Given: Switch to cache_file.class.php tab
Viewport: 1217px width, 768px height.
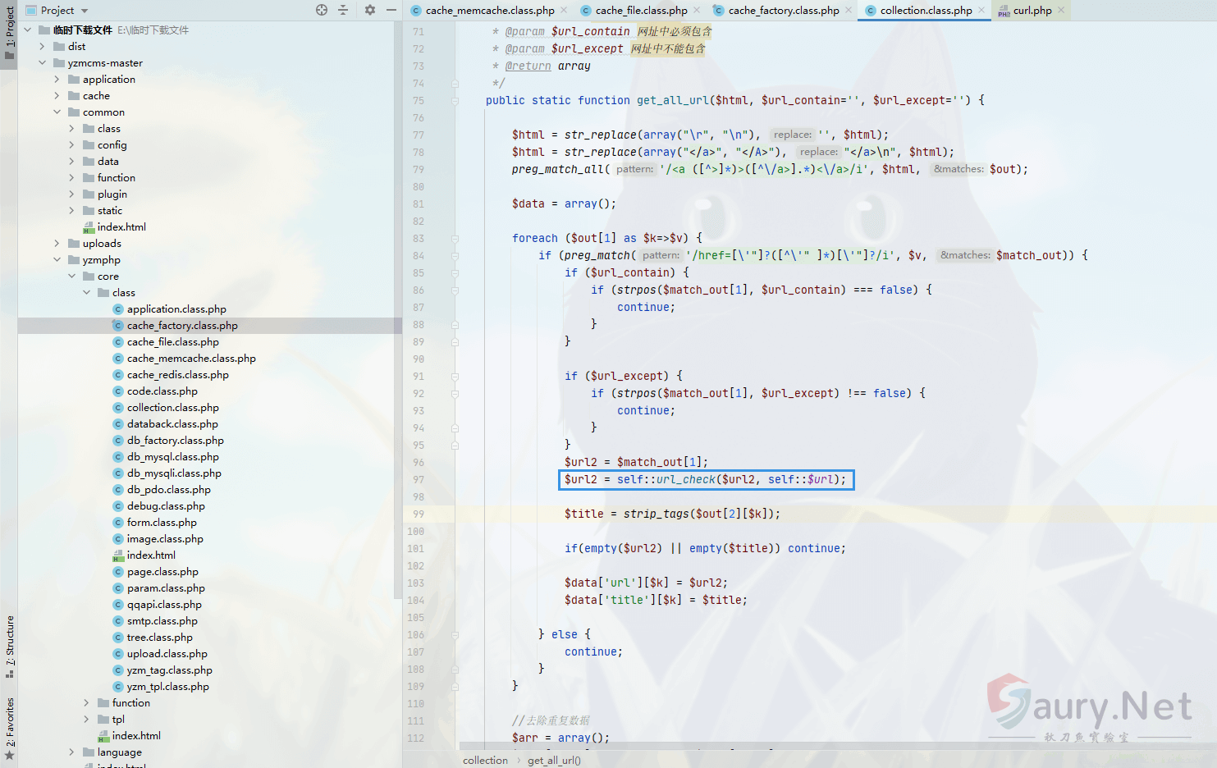Looking at the screenshot, I should click(x=641, y=11).
